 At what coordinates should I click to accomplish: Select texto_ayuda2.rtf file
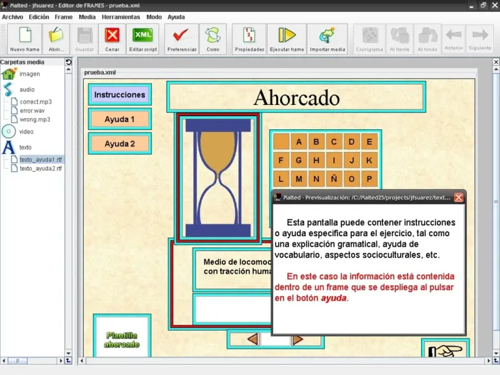tap(37, 168)
